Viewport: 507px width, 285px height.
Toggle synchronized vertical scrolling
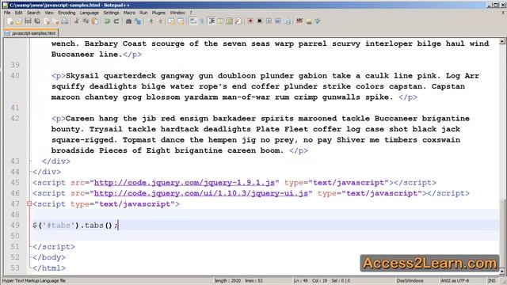(171, 21)
